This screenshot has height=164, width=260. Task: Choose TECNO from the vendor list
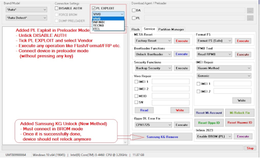(x=108, y=26)
